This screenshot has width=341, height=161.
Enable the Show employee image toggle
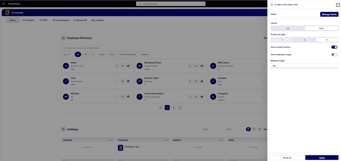(334, 55)
